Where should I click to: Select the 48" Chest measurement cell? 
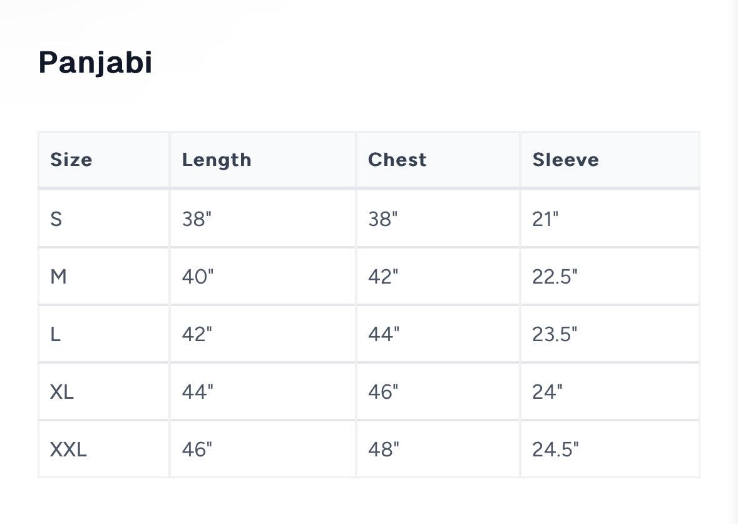(383, 450)
